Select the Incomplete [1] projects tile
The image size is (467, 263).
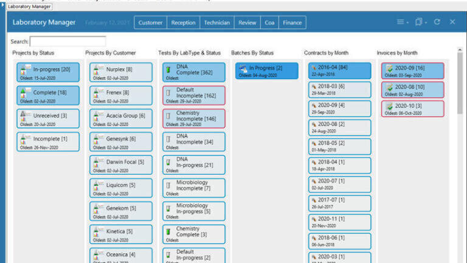point(48,142)
